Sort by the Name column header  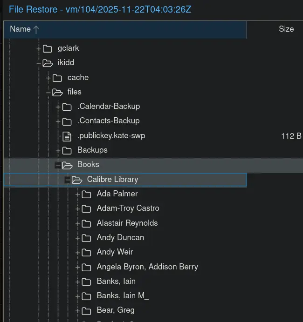(20, 29)
